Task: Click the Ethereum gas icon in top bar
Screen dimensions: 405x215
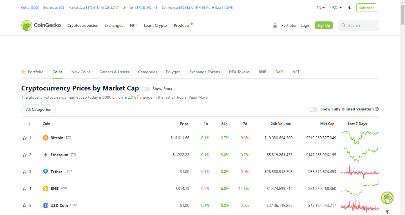Action: point(213,8)
